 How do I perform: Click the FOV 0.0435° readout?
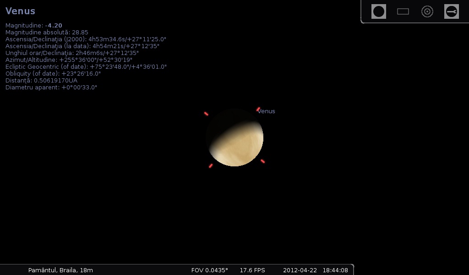click(x=209, y=270)
